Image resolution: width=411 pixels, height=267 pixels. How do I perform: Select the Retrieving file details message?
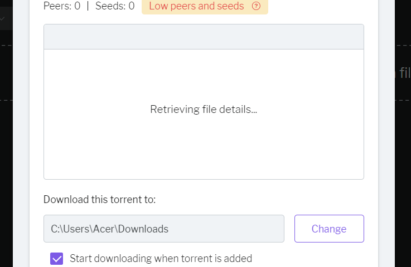click(x=204, y=110)
